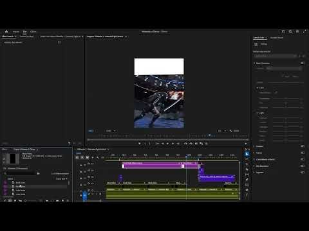Switch to the Export workspace tab

[x=33, y=31]
